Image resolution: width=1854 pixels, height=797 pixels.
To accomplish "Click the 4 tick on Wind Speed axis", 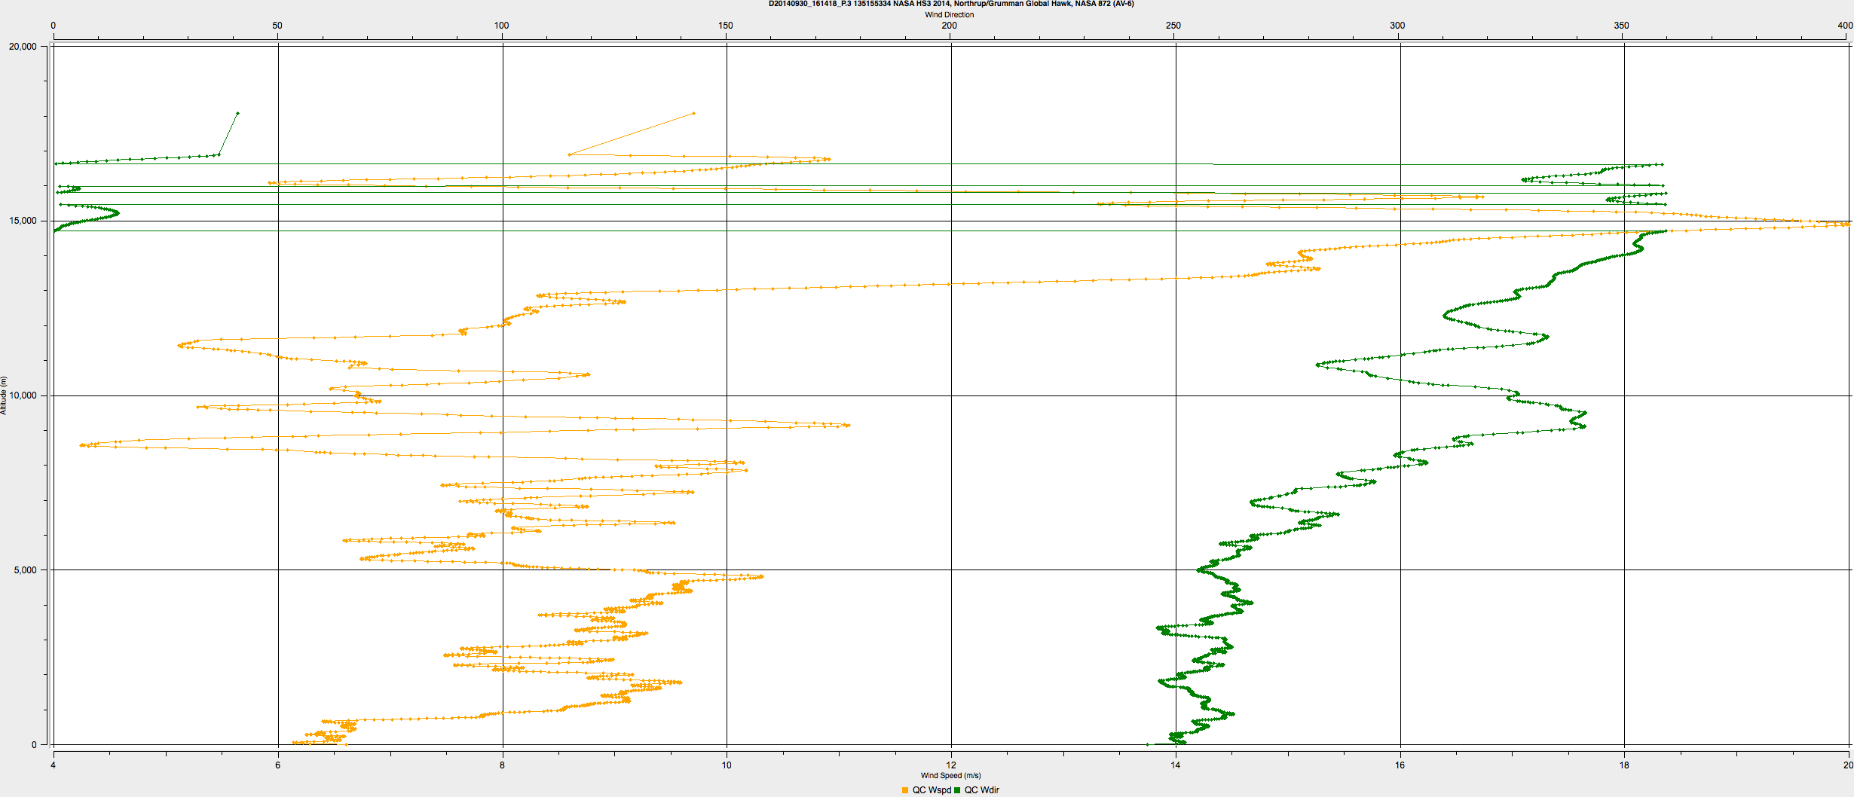I will coord(53,765).
